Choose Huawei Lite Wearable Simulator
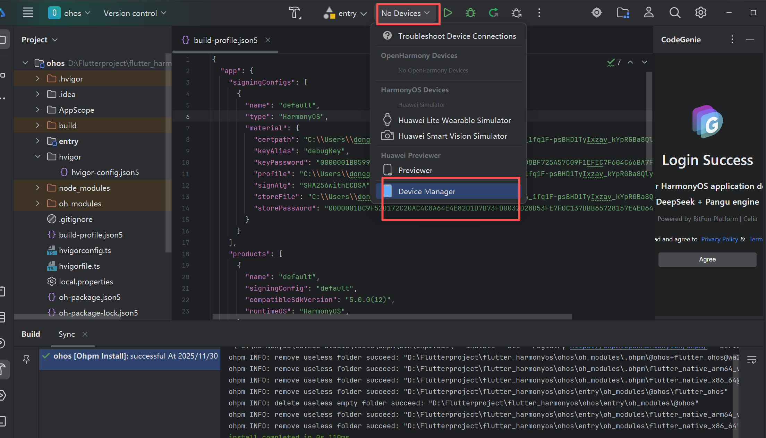This screenshot has width=766, height=438. [x=454, y=120]
